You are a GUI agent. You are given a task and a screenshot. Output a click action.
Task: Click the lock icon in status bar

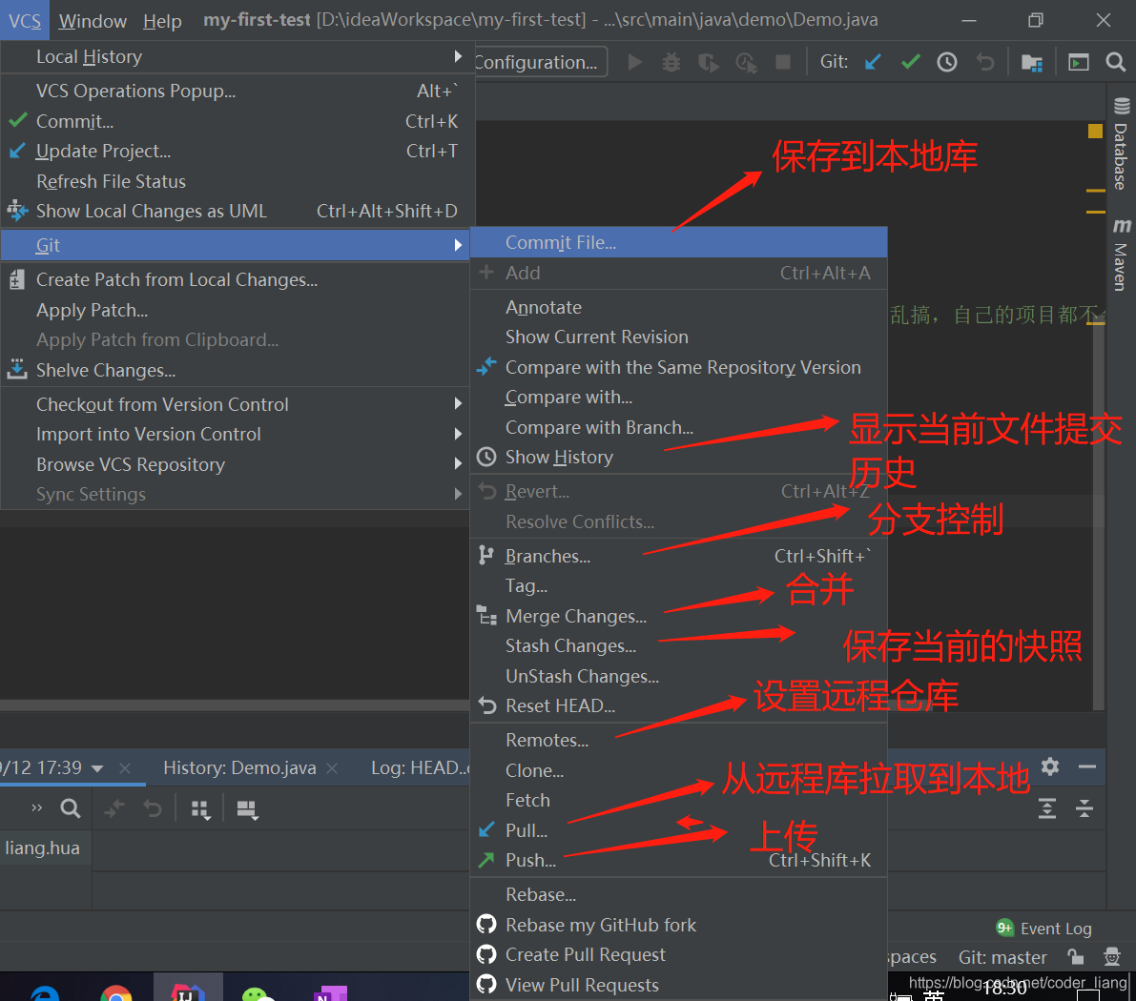(1076, 957)
